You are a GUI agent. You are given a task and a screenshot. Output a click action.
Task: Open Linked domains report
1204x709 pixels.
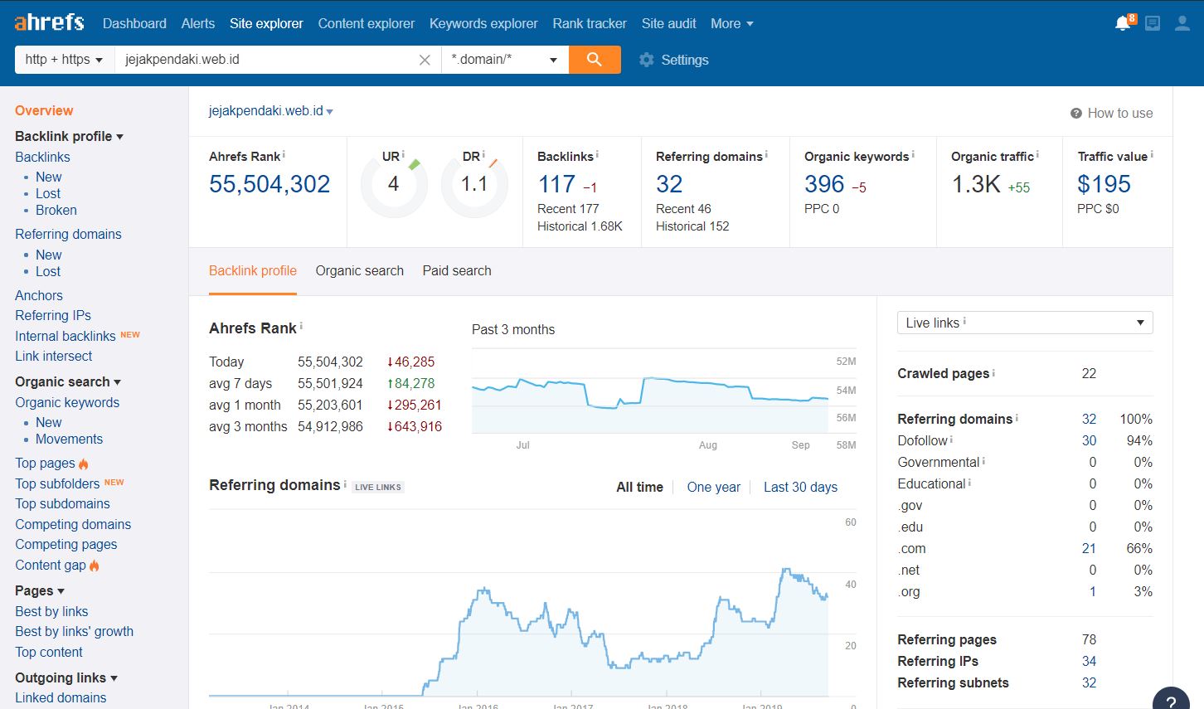pyautogui.click(x=61, y=697)
